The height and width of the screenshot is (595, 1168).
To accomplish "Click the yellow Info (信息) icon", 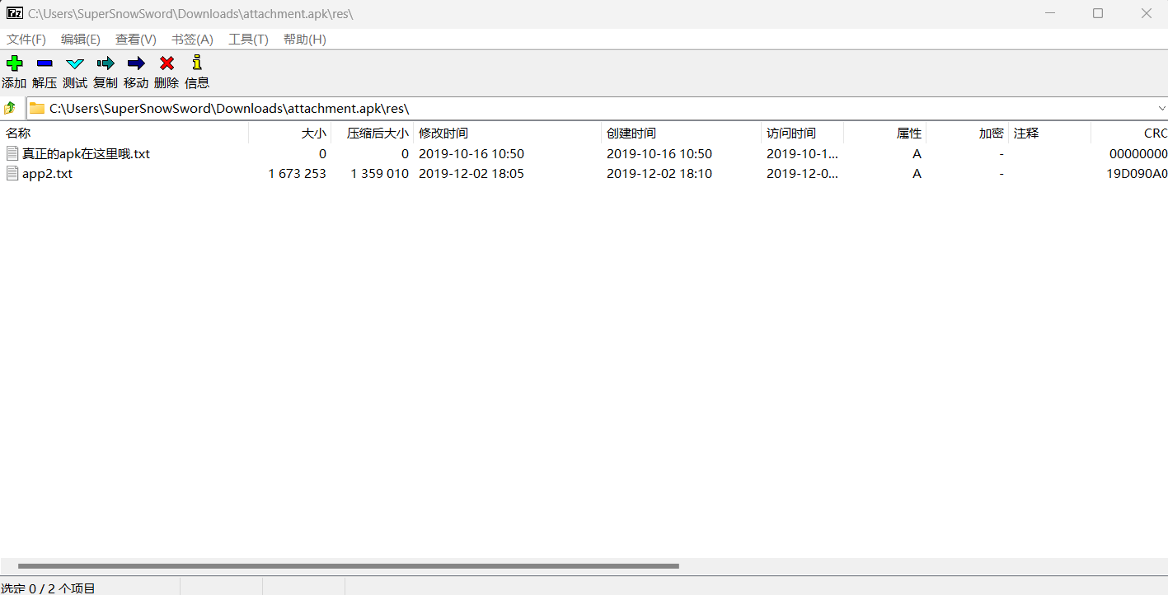I will (x=196, y=62).
